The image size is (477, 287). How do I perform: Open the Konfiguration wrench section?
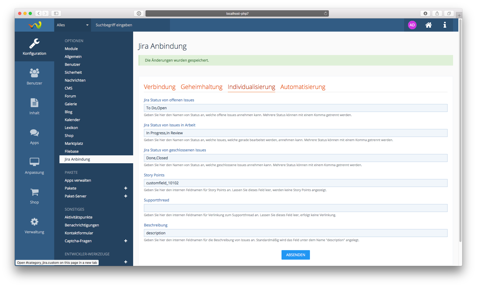tap(34, 47)
